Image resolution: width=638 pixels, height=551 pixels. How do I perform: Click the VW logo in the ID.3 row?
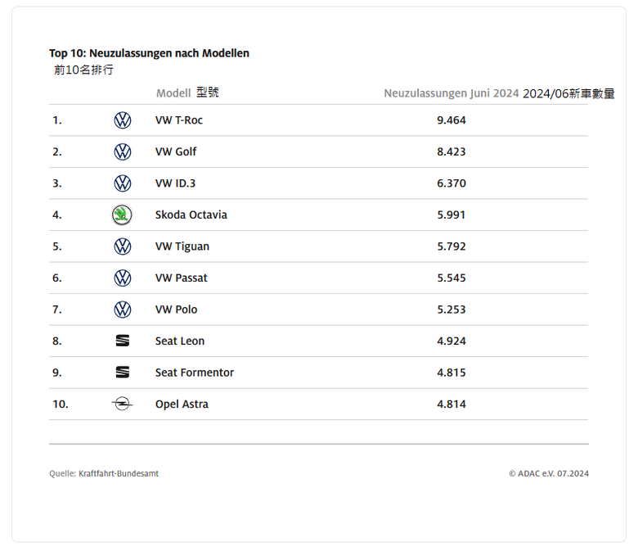[122, 183]
